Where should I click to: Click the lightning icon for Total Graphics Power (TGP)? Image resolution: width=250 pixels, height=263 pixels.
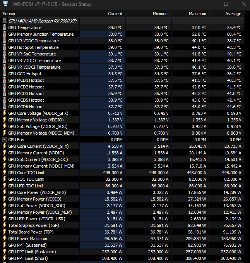pyautogui.click(x=5, y=225)
